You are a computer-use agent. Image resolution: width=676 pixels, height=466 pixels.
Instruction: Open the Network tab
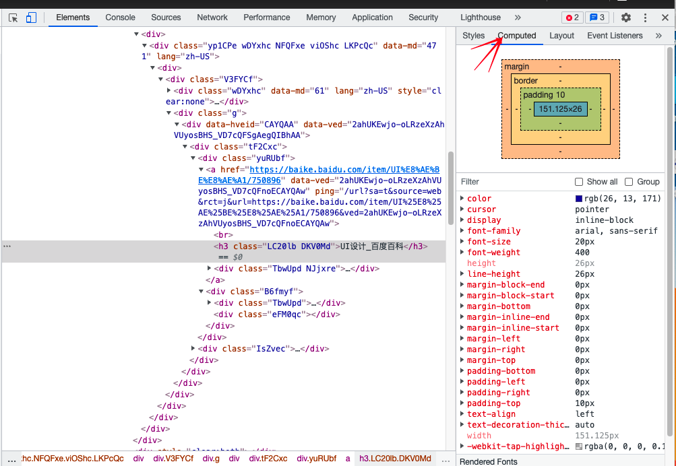(x=212, y=18)
